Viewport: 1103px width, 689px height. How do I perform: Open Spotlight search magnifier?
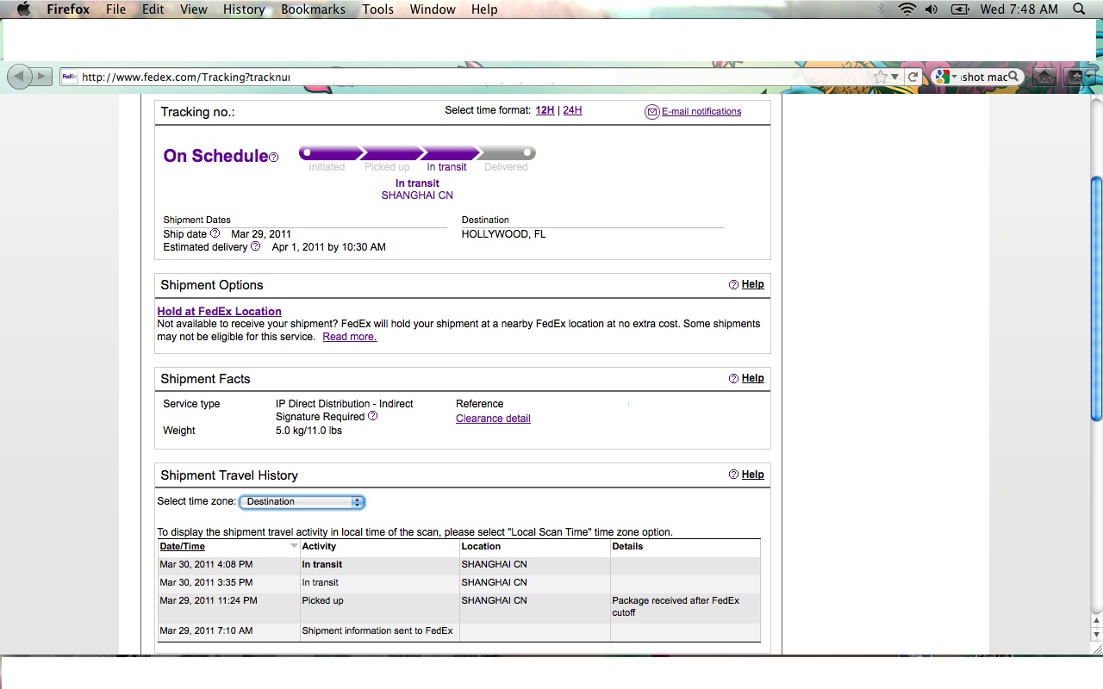point(1079,9)
